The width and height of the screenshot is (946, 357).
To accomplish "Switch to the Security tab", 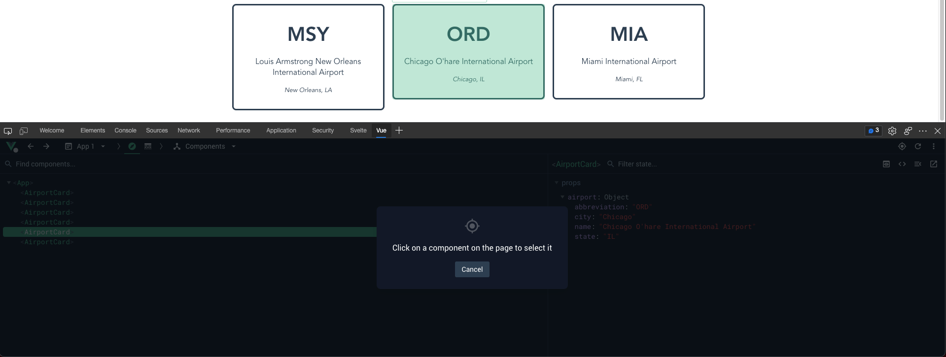I will (323, 130).
